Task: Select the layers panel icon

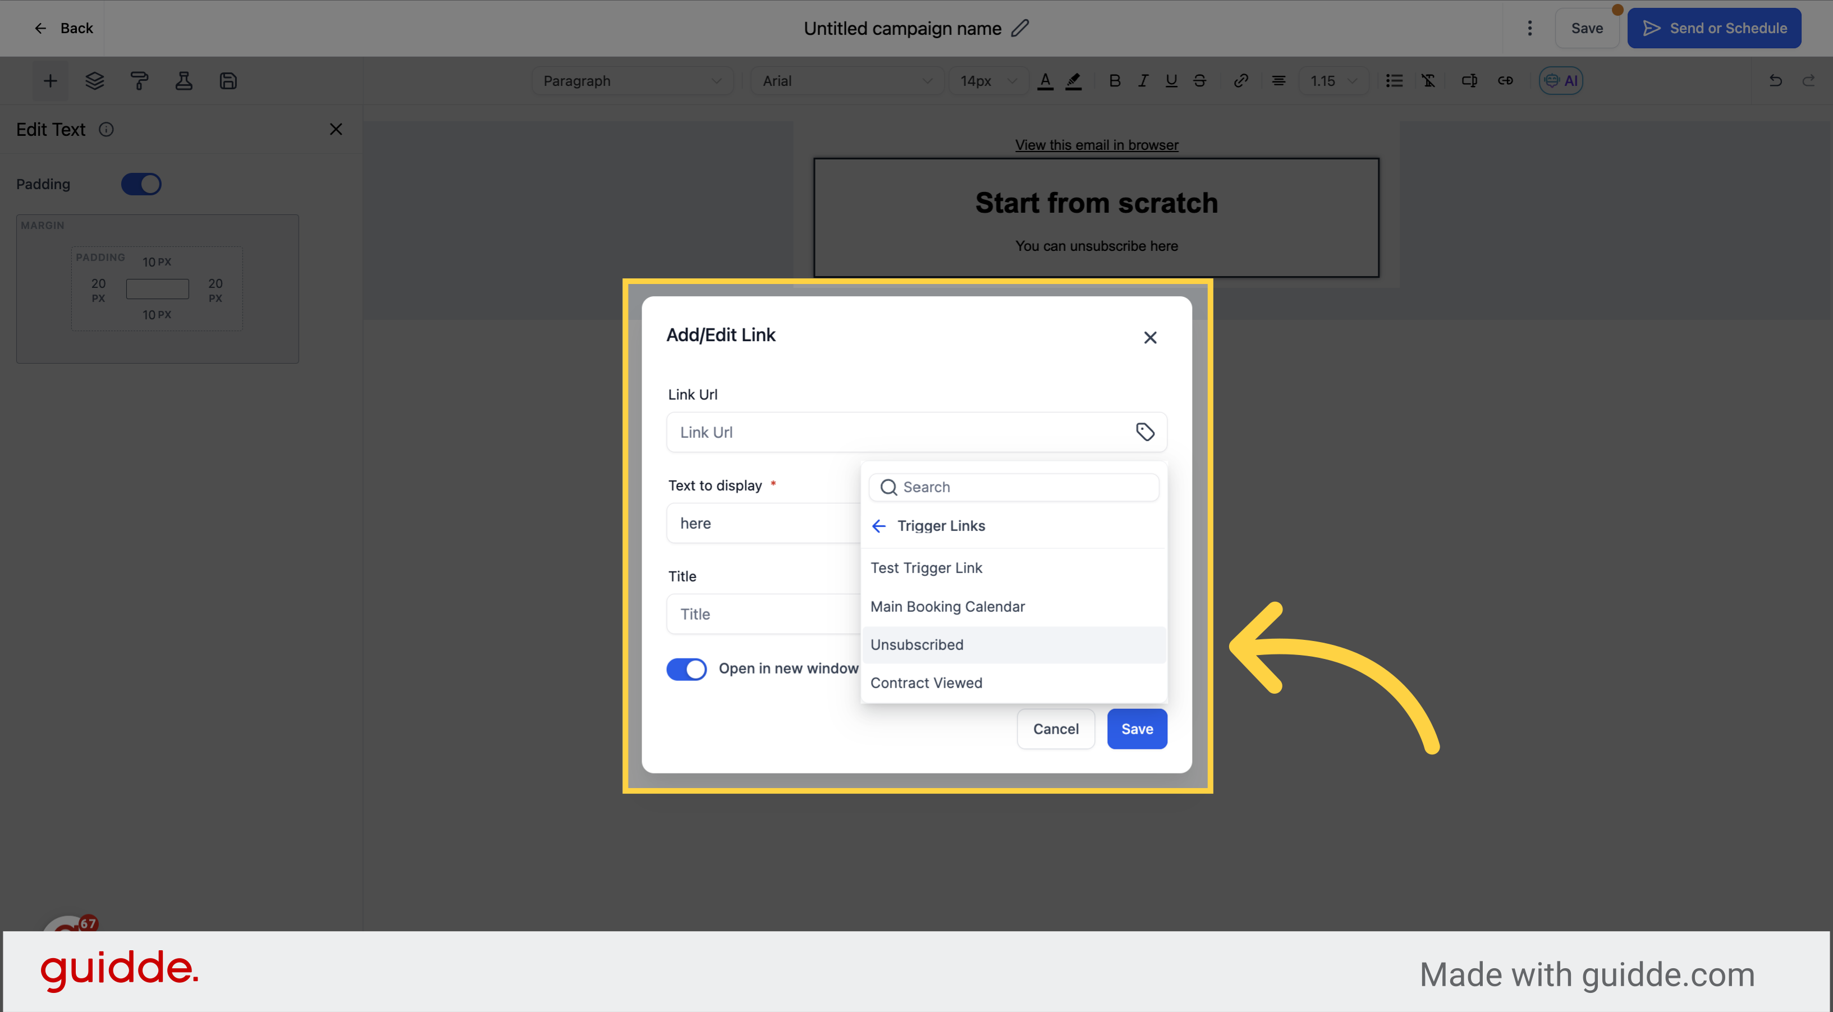Action: tap(94, 80)
